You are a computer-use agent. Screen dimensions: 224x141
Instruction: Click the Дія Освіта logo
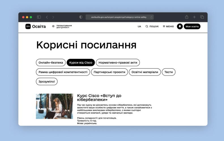35,26
